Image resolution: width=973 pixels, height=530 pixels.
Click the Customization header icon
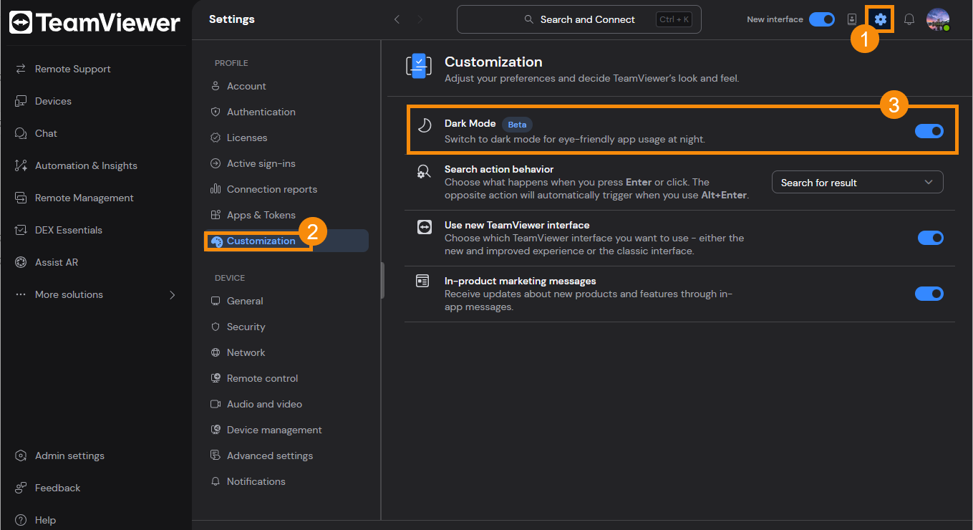click(x=419, y=65)
